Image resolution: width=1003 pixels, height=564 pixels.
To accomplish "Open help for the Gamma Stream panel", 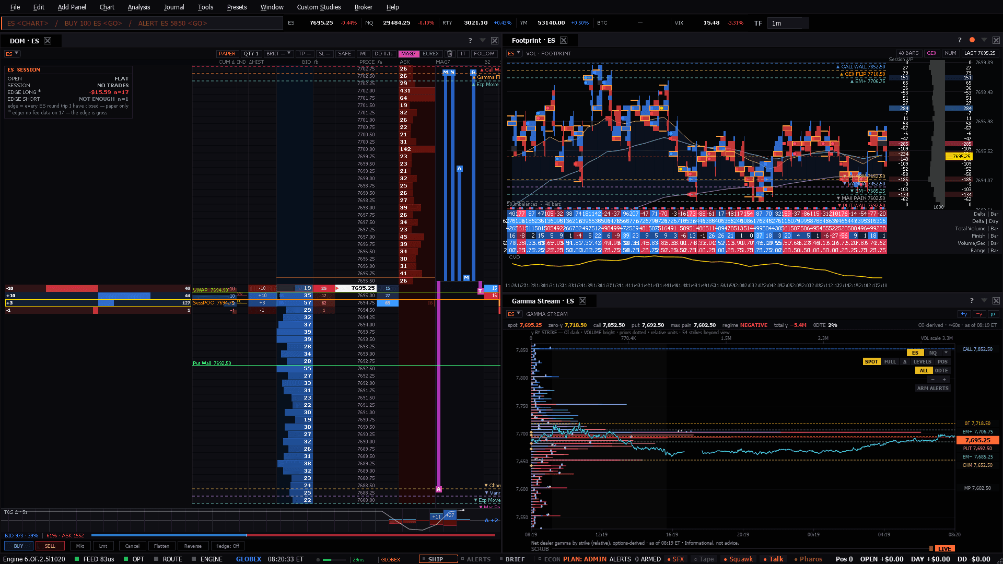I will pos(972,301).
